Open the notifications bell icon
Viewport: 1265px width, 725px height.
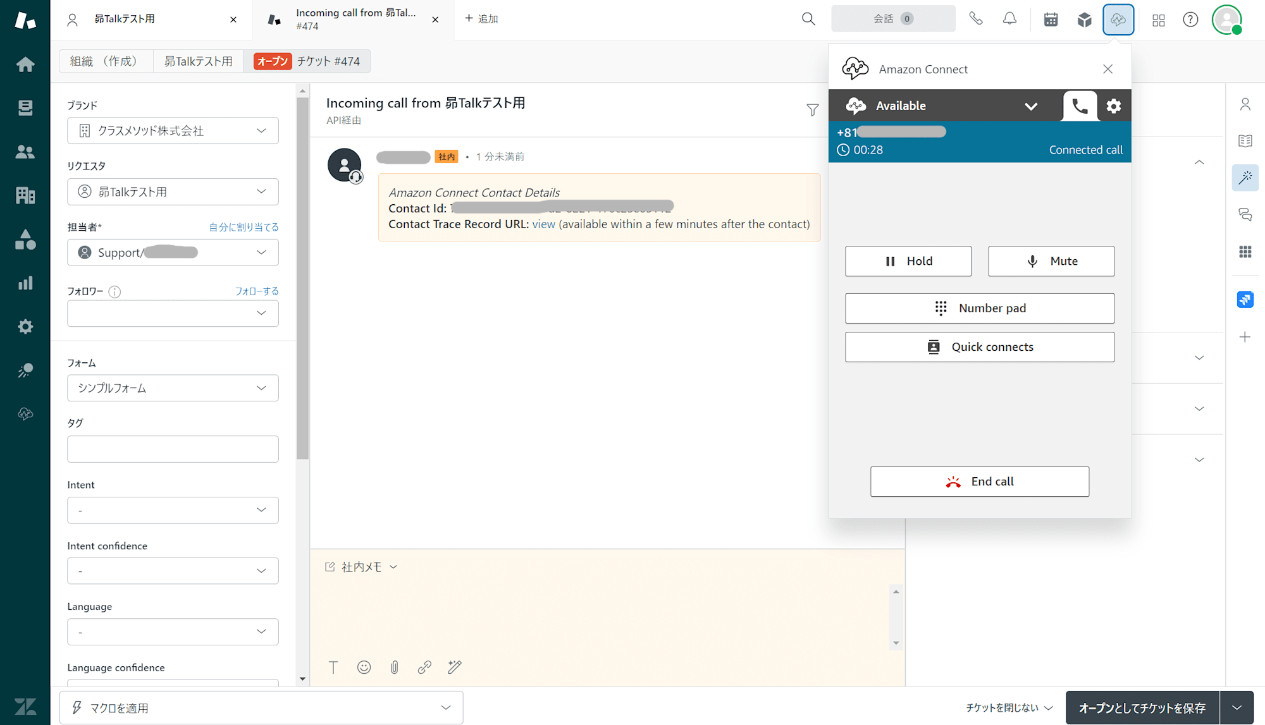click(x=1010, y=19)
